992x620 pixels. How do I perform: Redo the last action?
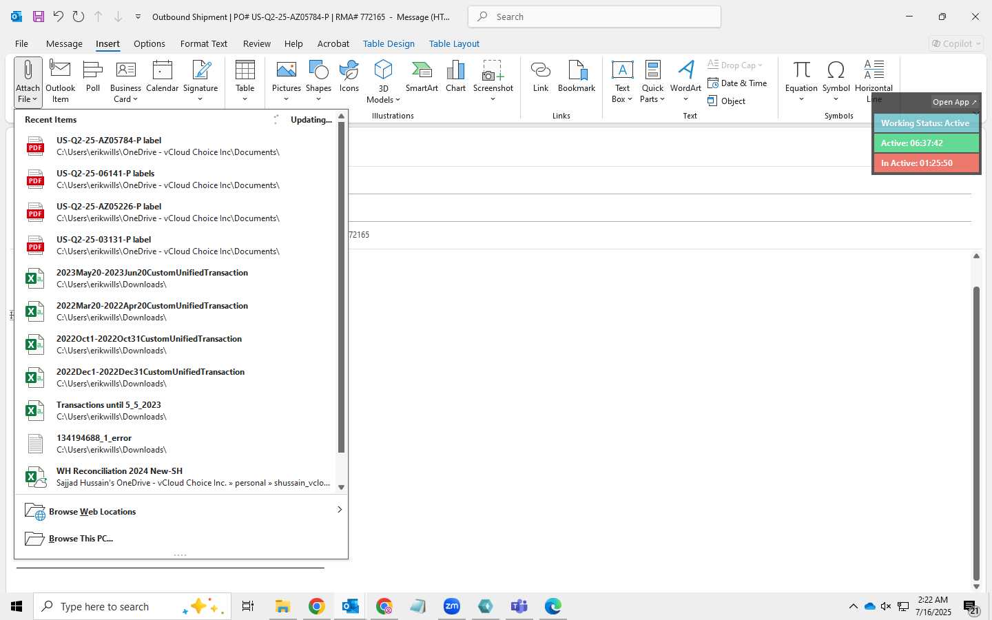pos(79,17)
